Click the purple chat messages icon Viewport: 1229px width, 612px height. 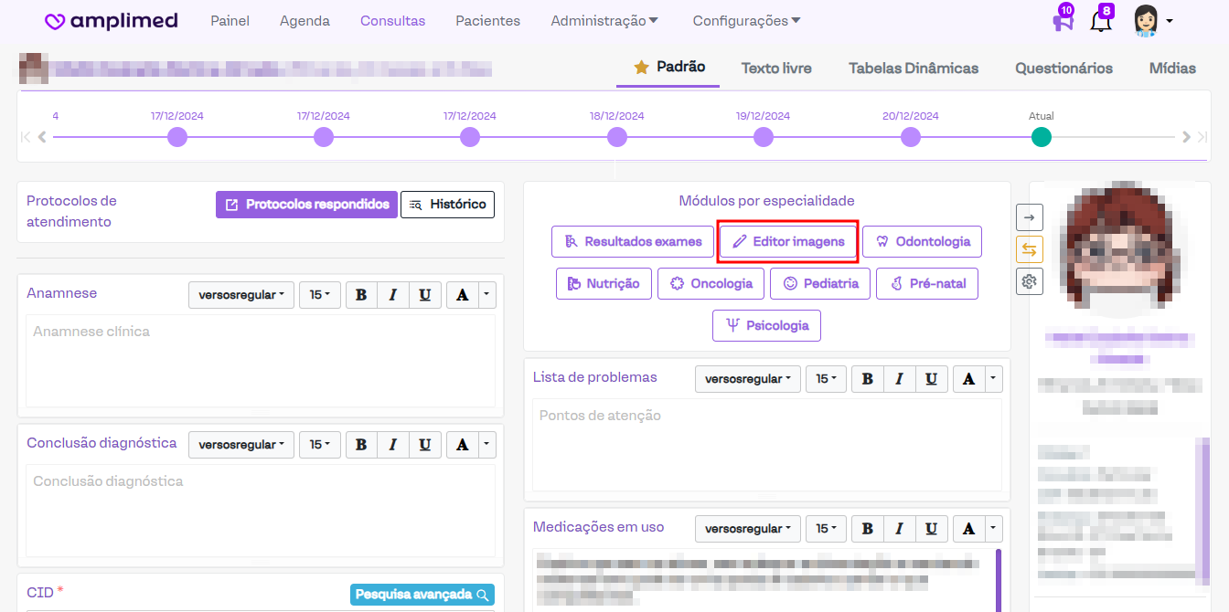[x=1062, y=22]
